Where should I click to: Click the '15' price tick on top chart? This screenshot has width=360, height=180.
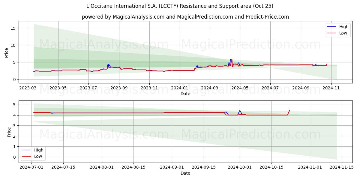pos(13,28)
